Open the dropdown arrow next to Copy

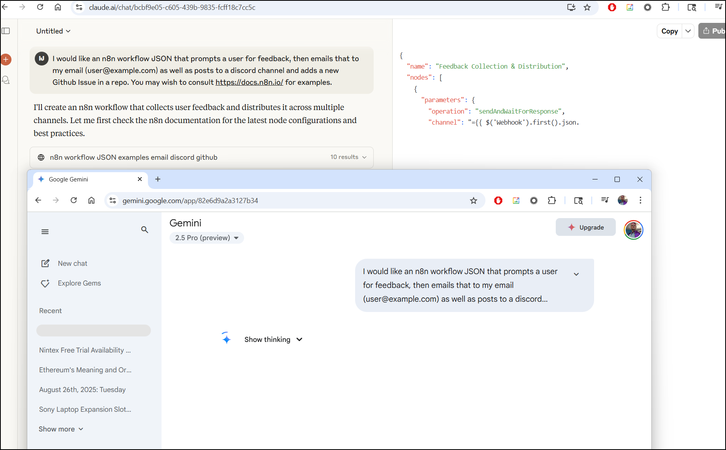tap(688, 31)
